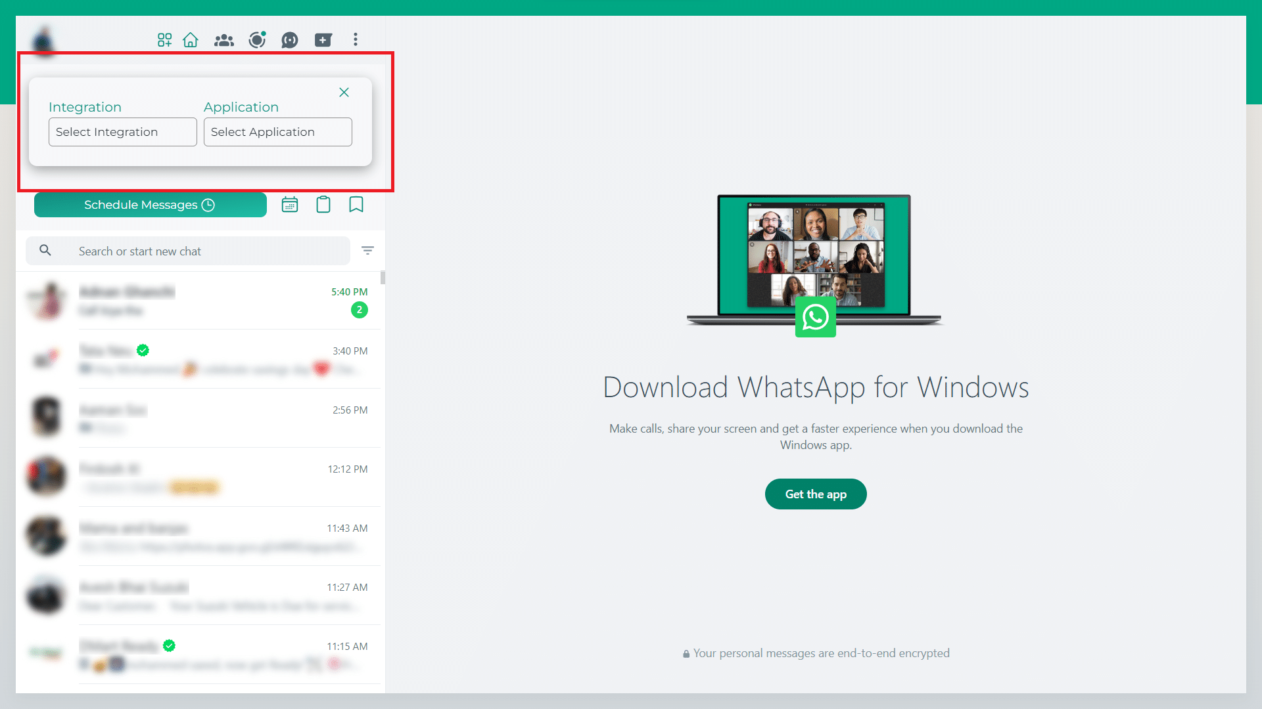The height and width of the screenshot is (709, 1262).
Task: Open the bookmark icon
Action: [x=356, y=205]
